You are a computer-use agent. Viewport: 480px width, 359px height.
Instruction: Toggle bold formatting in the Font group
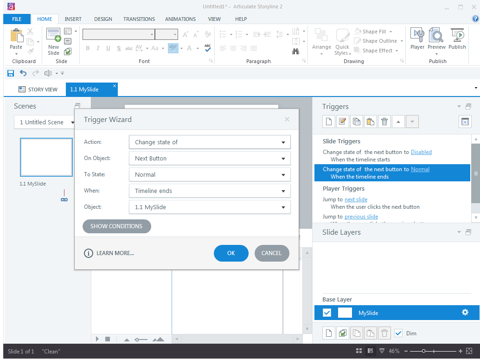tap(88, 48)
